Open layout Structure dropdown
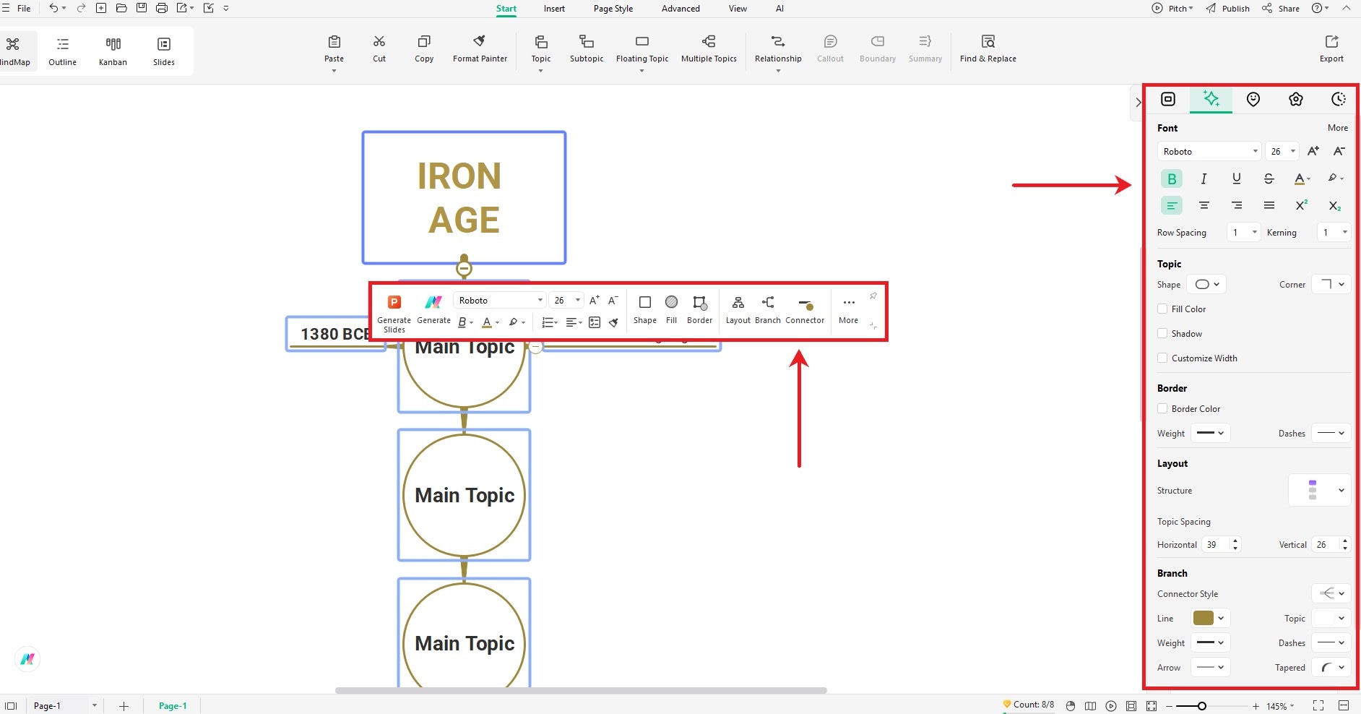The width and height of the screenshot is (1361, 714). click(x=1319, y=490)
